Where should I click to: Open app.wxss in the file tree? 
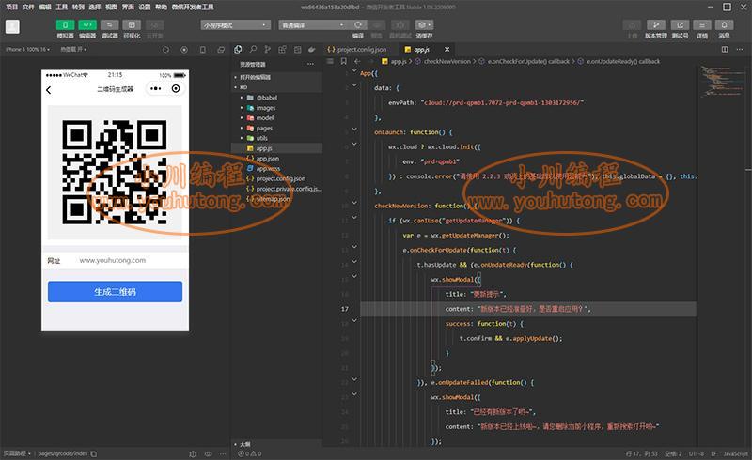pyautogui.click(x=276, y=169)
